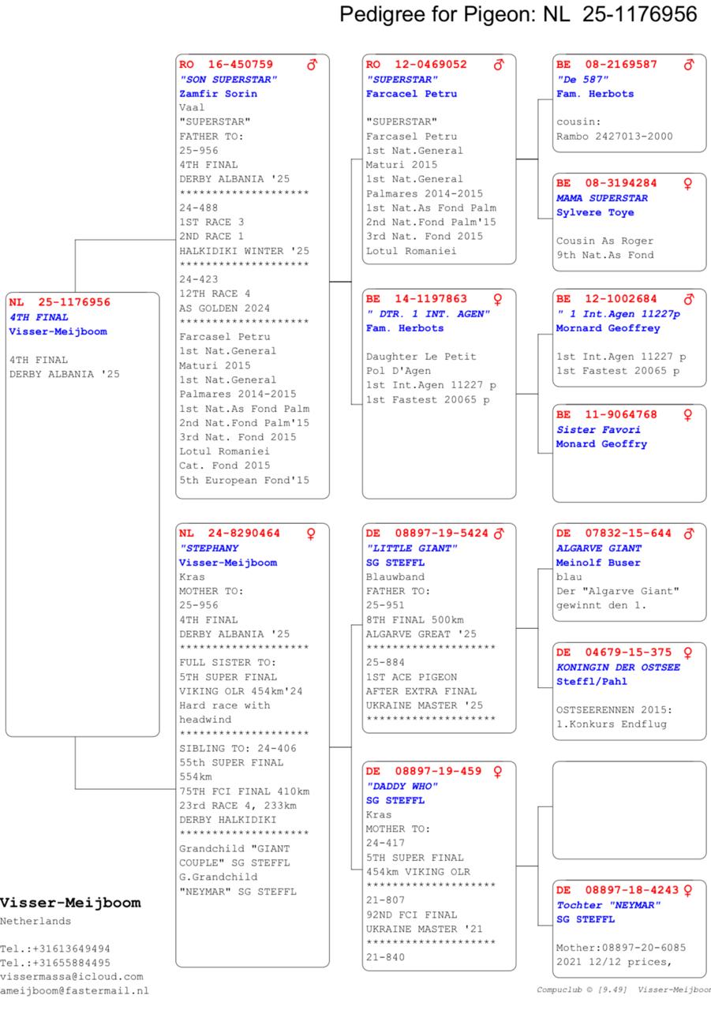Click the female symbol on BE 14-1197863
The height and width of the screenshot is (1010, 711).
pyautogui.click(x=498, y=299)
